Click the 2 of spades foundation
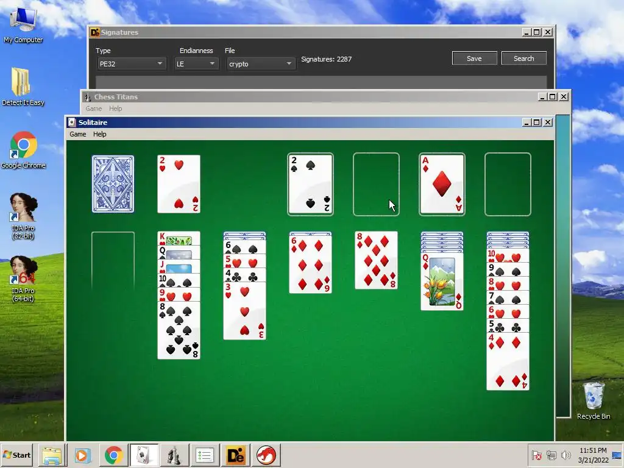The height and width of the screenshot is (468, 624). tap(310, 184)
